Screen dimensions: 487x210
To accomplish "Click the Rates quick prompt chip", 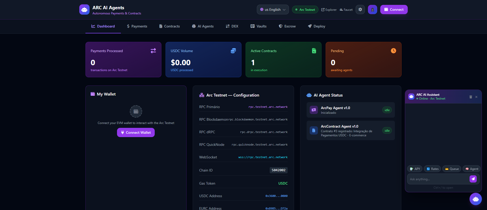I will [432, 169].
